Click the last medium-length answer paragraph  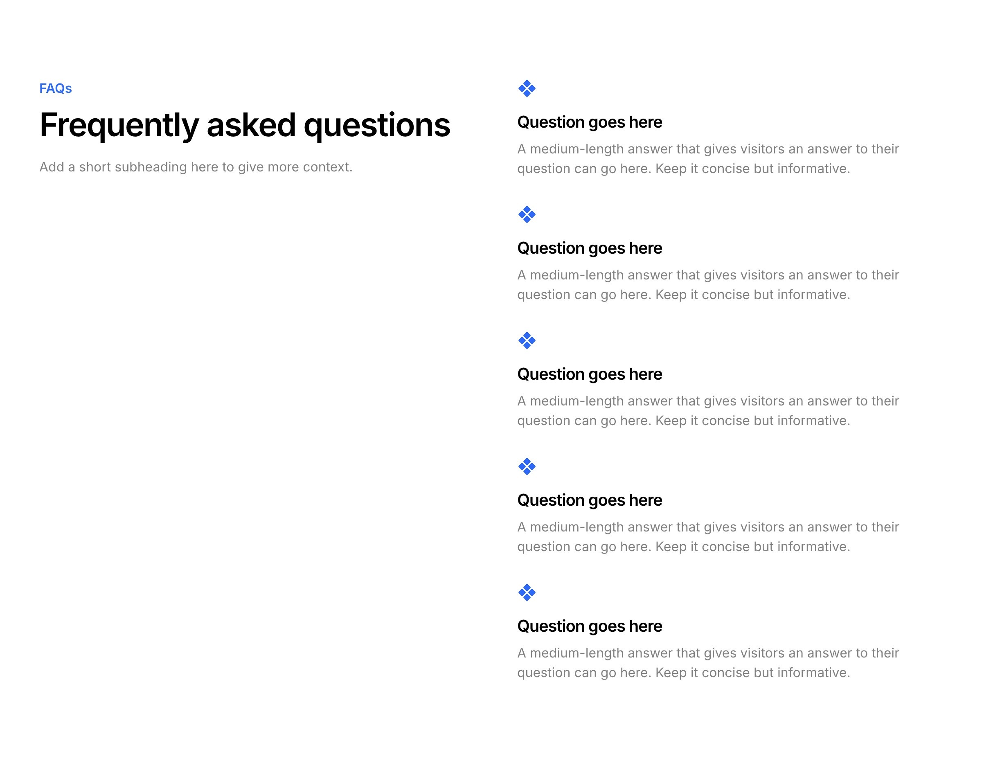tap(708, 662)
